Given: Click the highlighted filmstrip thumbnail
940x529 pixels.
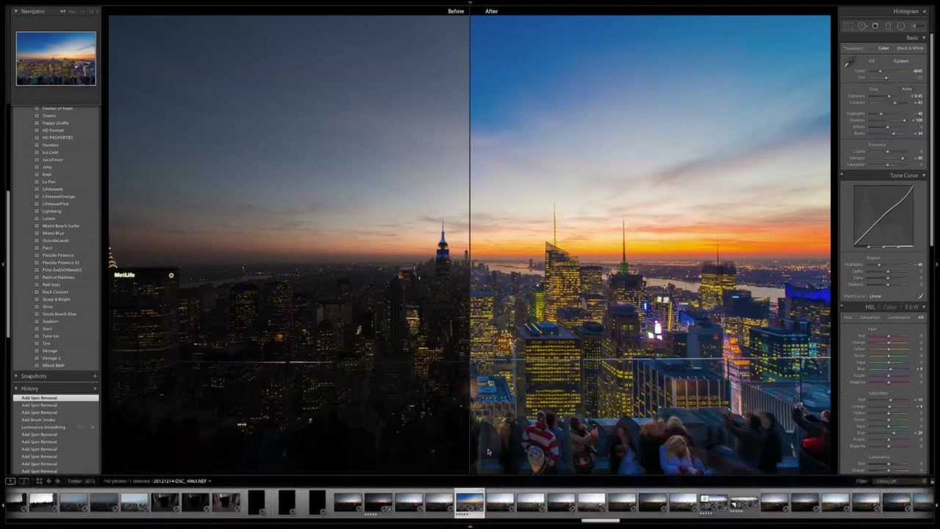Looking at the screenshot, I should point(470,503).
